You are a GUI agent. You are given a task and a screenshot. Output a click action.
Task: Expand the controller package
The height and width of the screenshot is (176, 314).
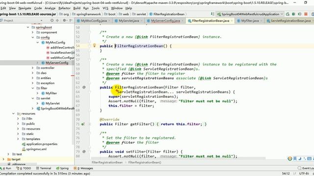point(33,68)
